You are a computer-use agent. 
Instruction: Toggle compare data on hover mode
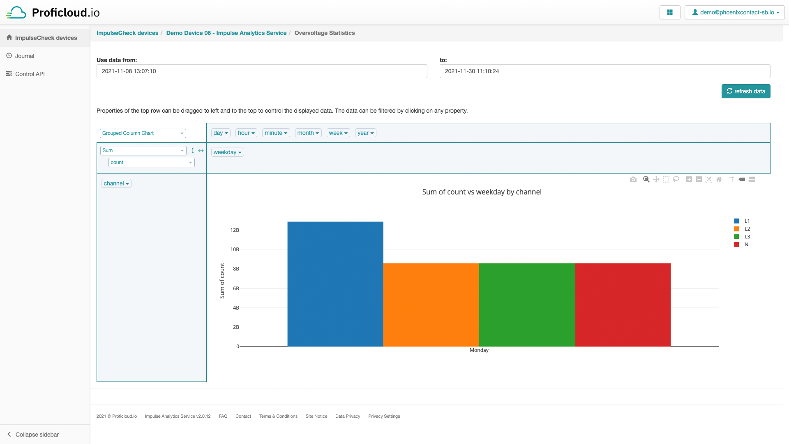[752, 179]
